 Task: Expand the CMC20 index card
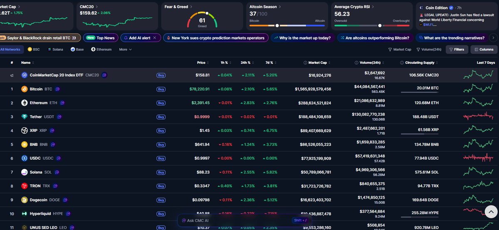[89, 7]
